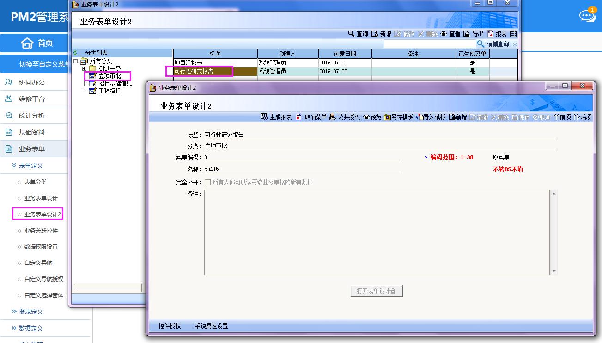Expand the 测试一级 folder node
Image resolution: width=602 pixels, height=343 pixels.
pyautogui.click(x=84, y=68)
